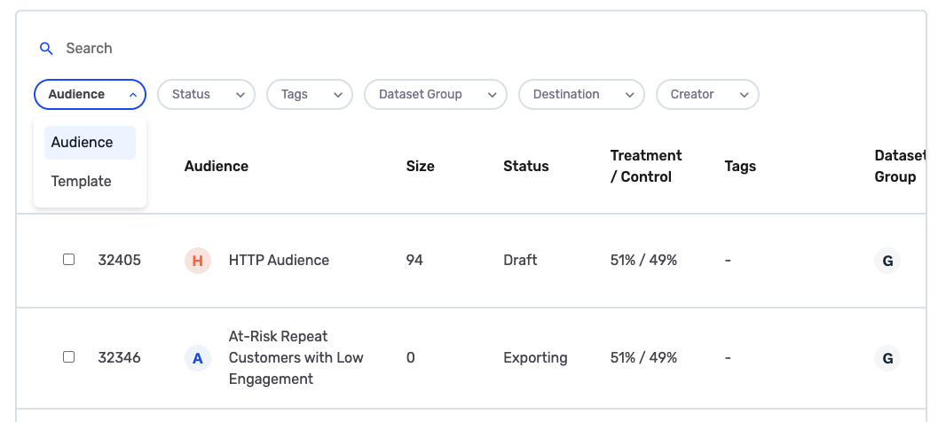This screenshot has height=422, width=938.
Task: Click the search magnifier icon
Action: pyautogui.click(x=46, y=49)
